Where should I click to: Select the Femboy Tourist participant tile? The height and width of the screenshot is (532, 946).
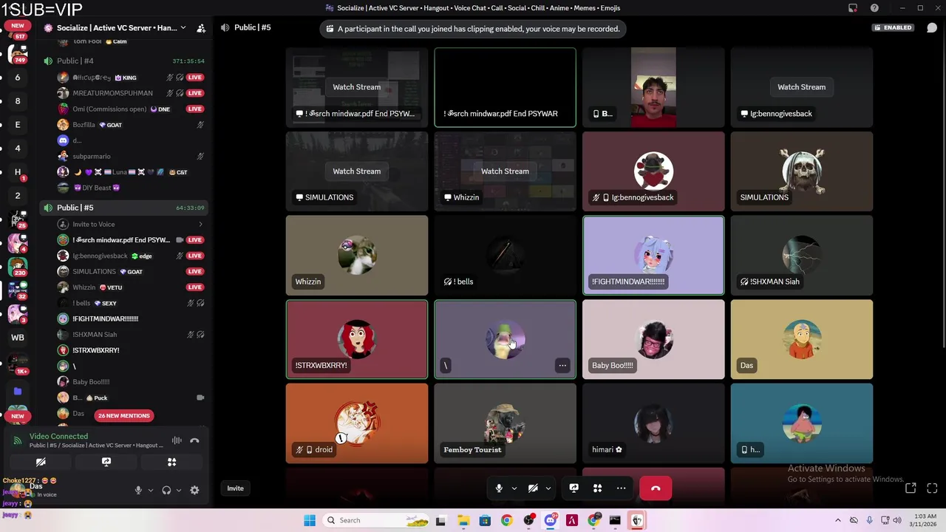tap(505, 423)
